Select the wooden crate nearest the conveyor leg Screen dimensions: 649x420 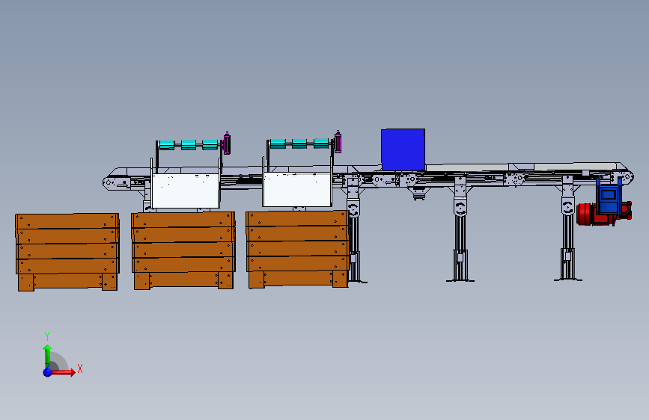[298, 249]
